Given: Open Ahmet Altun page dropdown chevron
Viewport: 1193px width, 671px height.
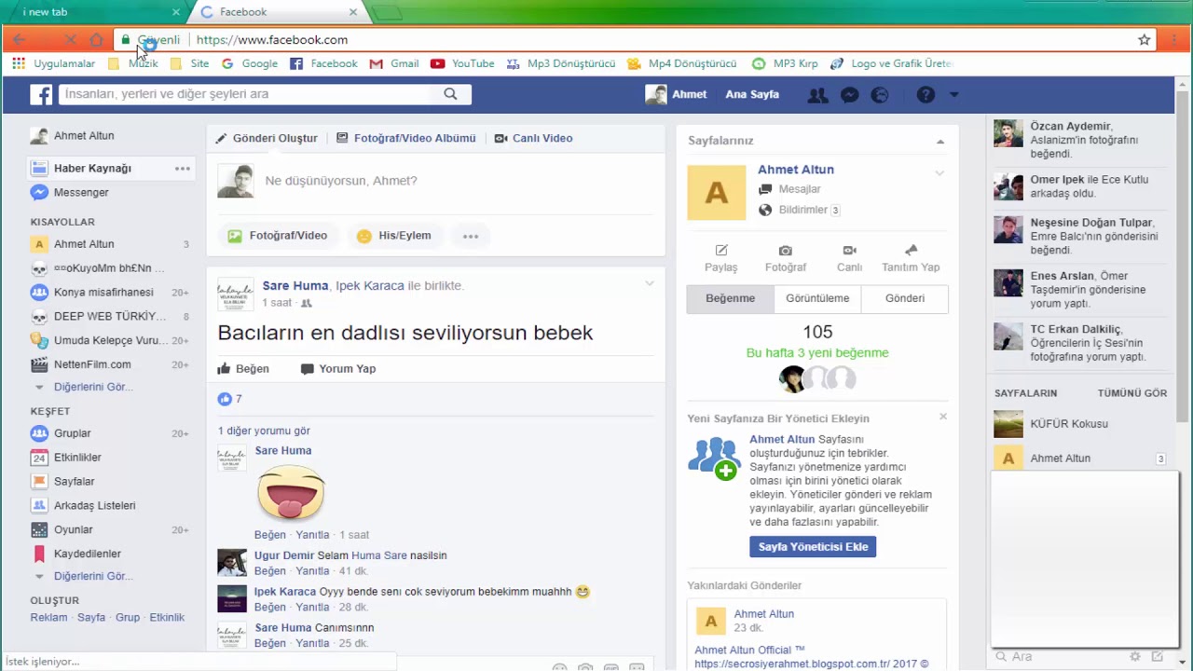Looking at the screenshot, I should 939,172.
